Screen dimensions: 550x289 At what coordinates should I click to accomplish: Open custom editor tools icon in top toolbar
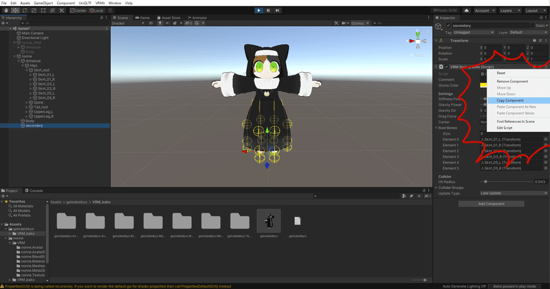[62, 10]
